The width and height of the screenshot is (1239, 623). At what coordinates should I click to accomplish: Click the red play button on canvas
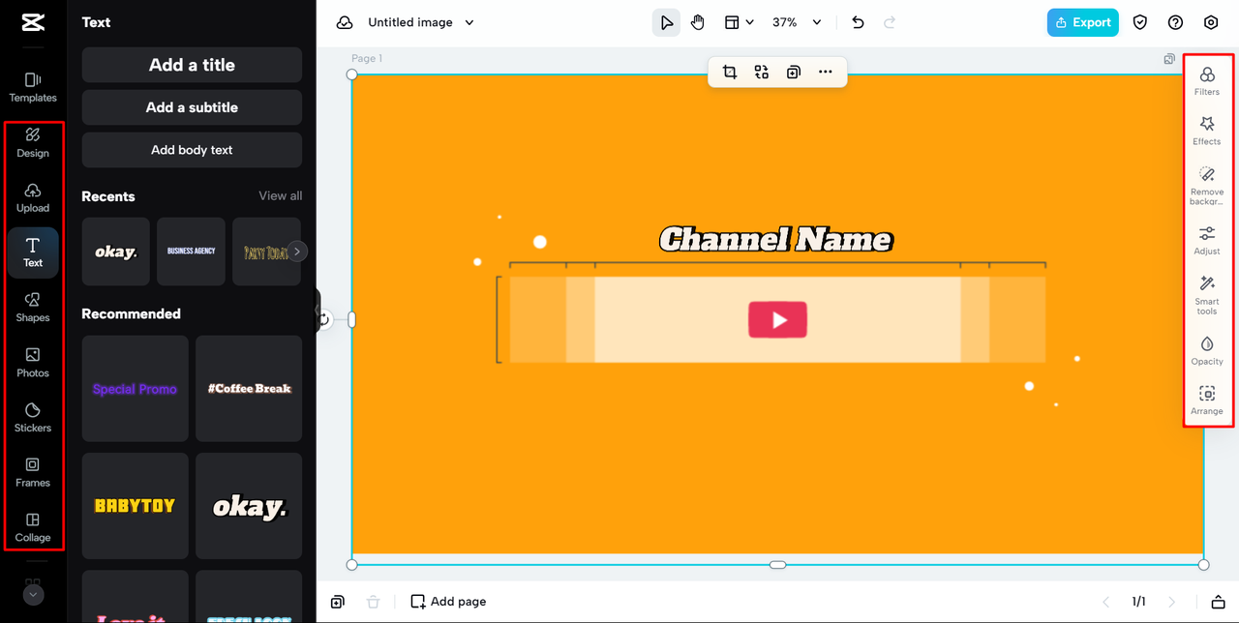pyautogui.click(x=777, y=319)
